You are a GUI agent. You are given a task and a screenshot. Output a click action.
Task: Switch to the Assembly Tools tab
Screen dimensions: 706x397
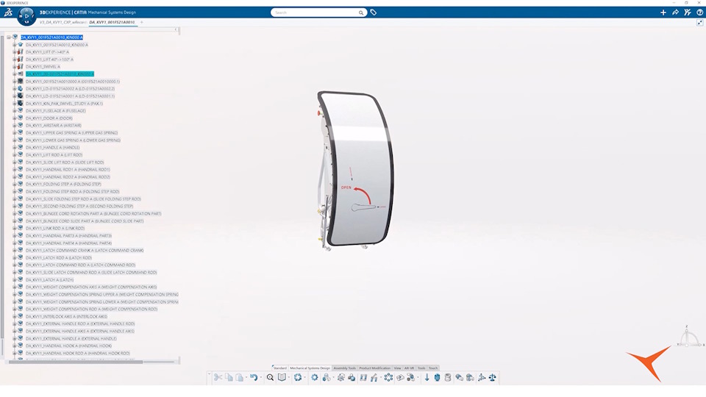click(x=344, y=368)
